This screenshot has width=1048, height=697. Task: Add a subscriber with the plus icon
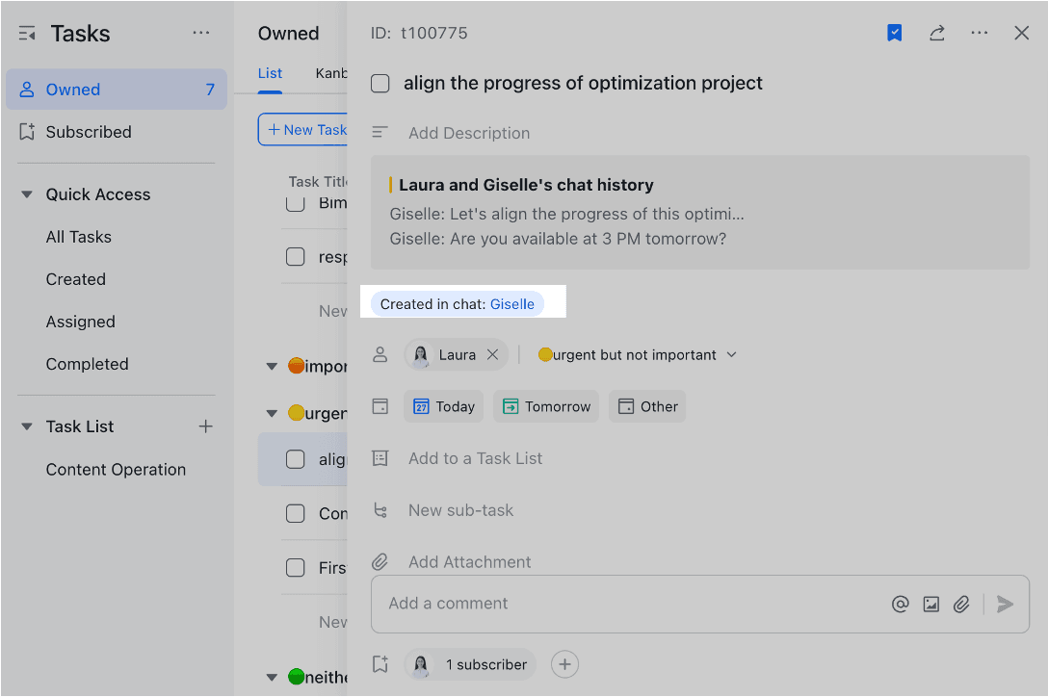pyautogui.click(x=564, y=664)
